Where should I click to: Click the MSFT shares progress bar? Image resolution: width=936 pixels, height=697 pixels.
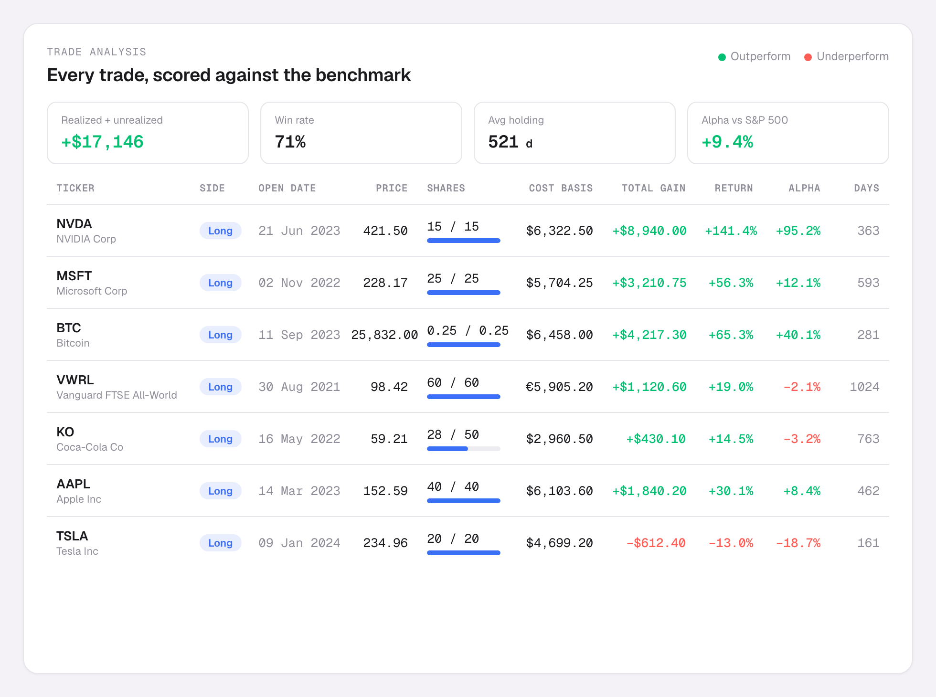click(464, 293)
